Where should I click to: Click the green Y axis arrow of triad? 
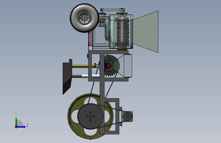[16, 122]
